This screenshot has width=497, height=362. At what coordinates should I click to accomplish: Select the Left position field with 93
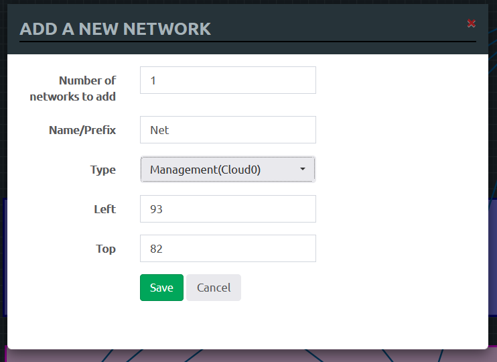[x=228, y=209]
